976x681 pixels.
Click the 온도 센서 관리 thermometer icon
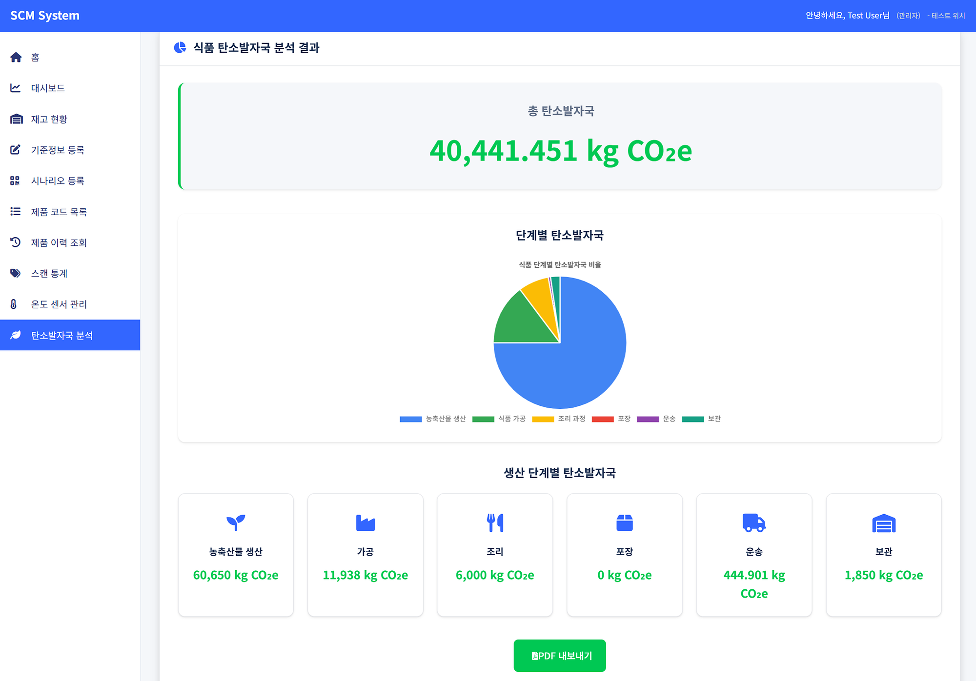point(16,304)
